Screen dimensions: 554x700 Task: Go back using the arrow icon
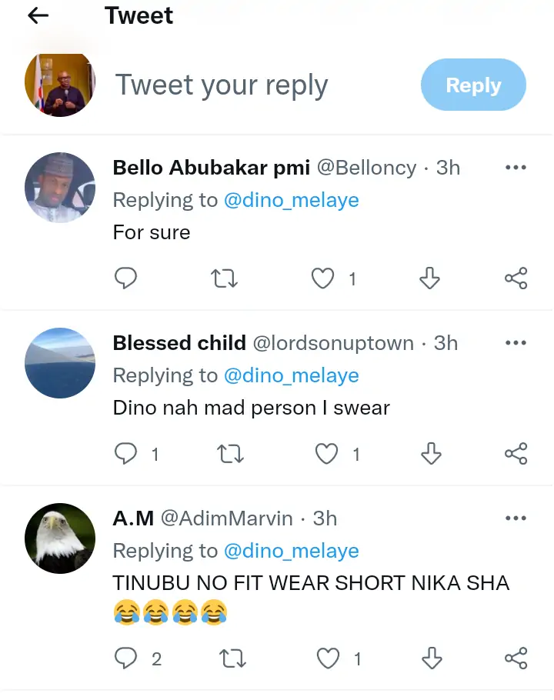38,15
